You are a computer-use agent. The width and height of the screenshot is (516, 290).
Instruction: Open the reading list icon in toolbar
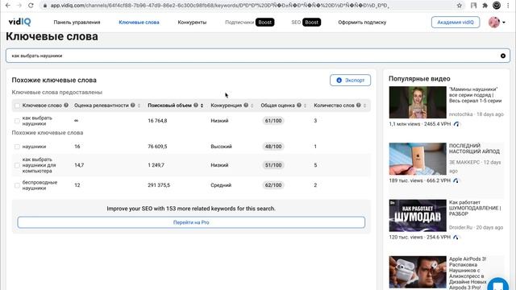(x=473, y=6)
